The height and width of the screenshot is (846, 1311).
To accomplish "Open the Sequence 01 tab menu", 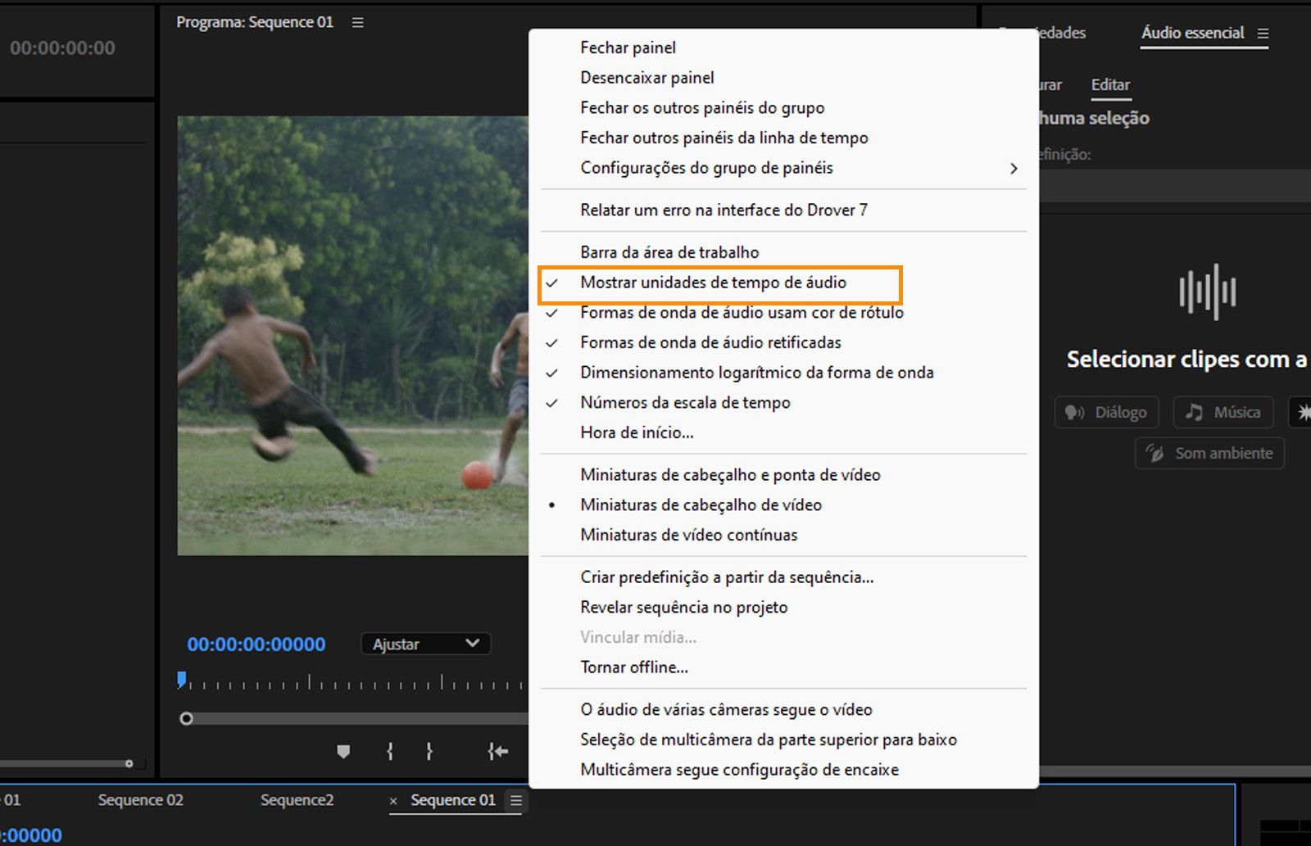I will click(x=515, y=800).
